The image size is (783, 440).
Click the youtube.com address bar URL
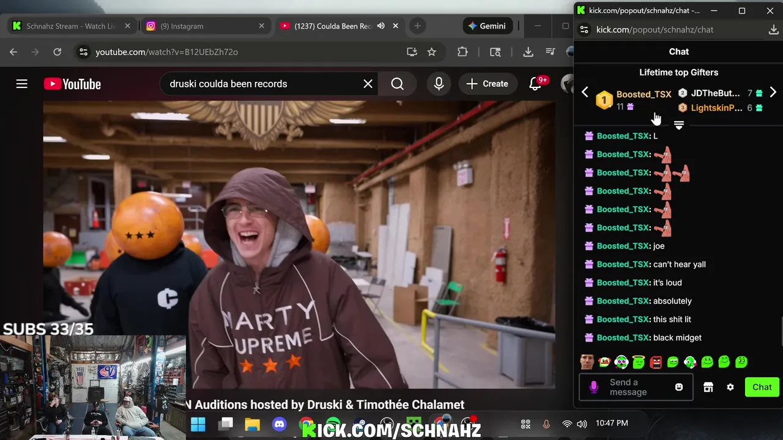click(166, 52)
